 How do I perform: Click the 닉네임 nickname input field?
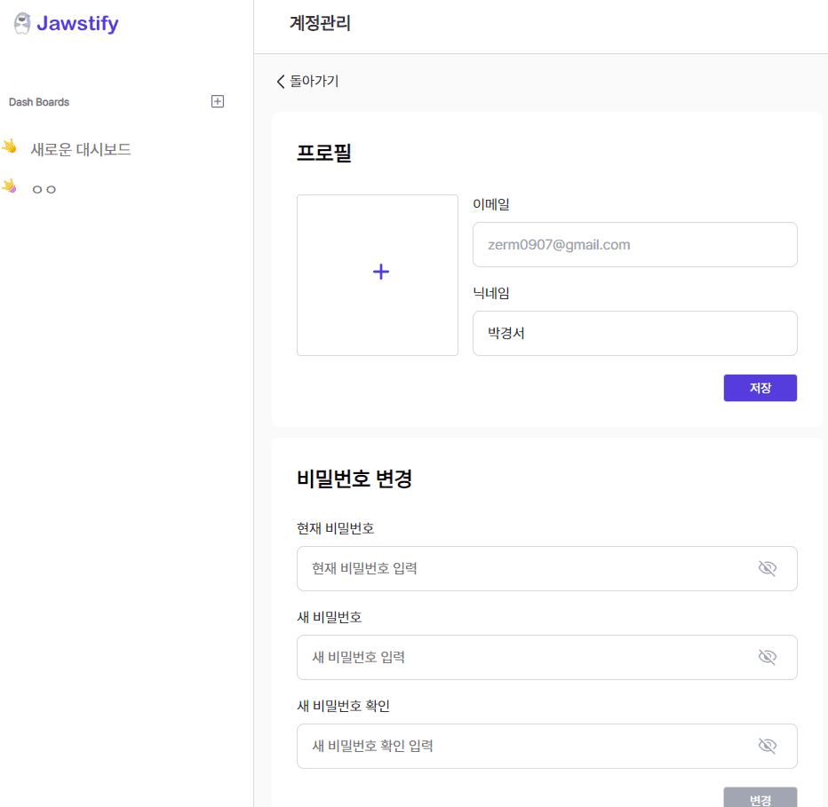pos(634,333)
